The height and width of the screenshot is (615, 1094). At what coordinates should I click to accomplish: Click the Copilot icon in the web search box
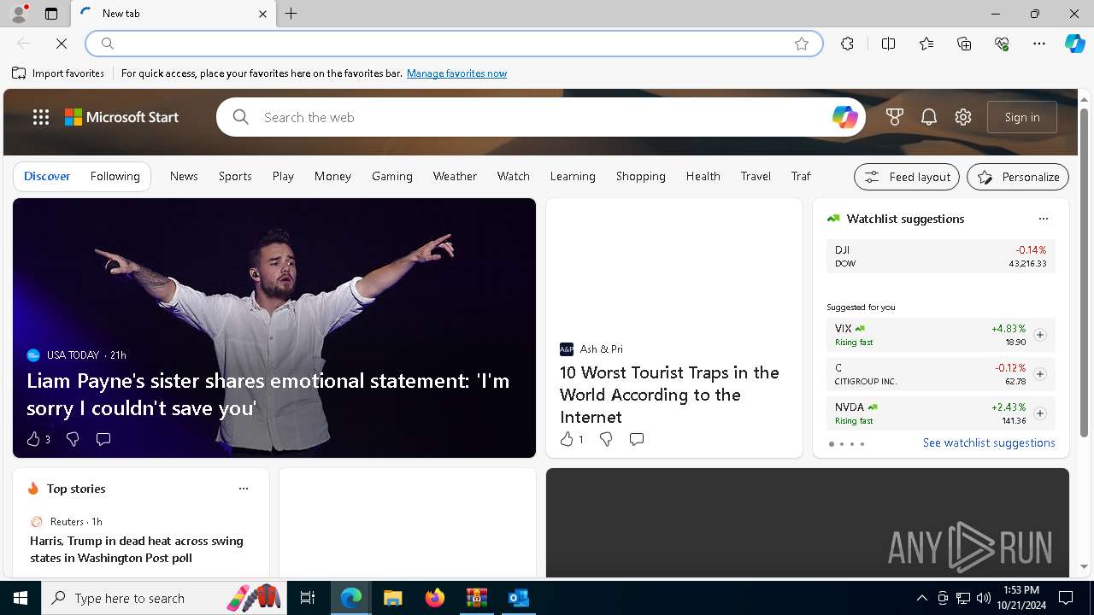844,117
